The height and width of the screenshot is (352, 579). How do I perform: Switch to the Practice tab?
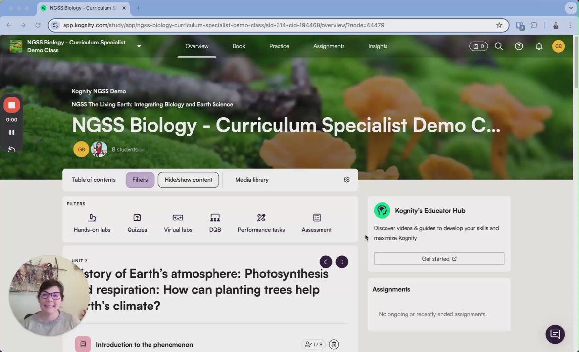click(x=279, y=46)
